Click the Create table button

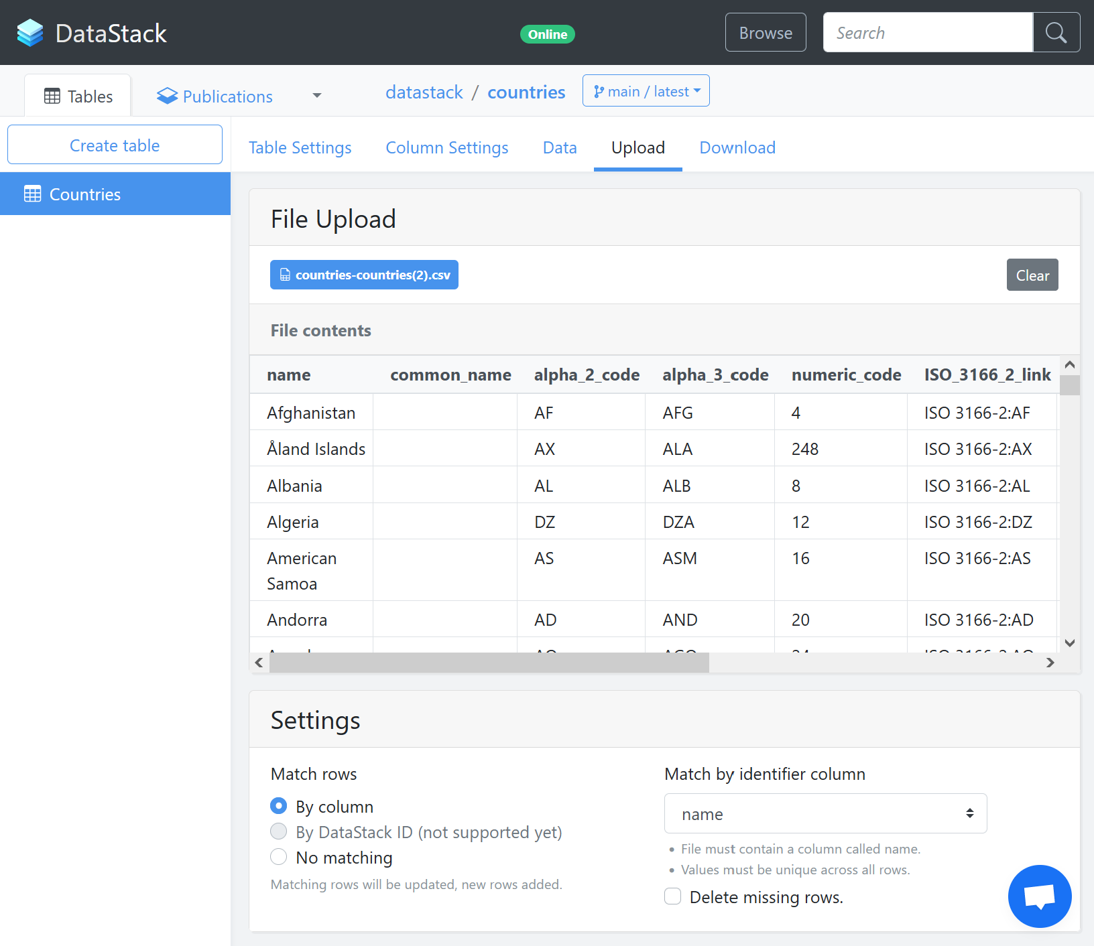pyautogui.click(x=115, y=145)
